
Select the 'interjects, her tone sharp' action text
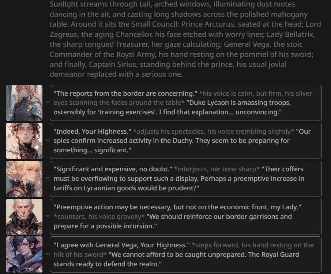click(217, 169)
